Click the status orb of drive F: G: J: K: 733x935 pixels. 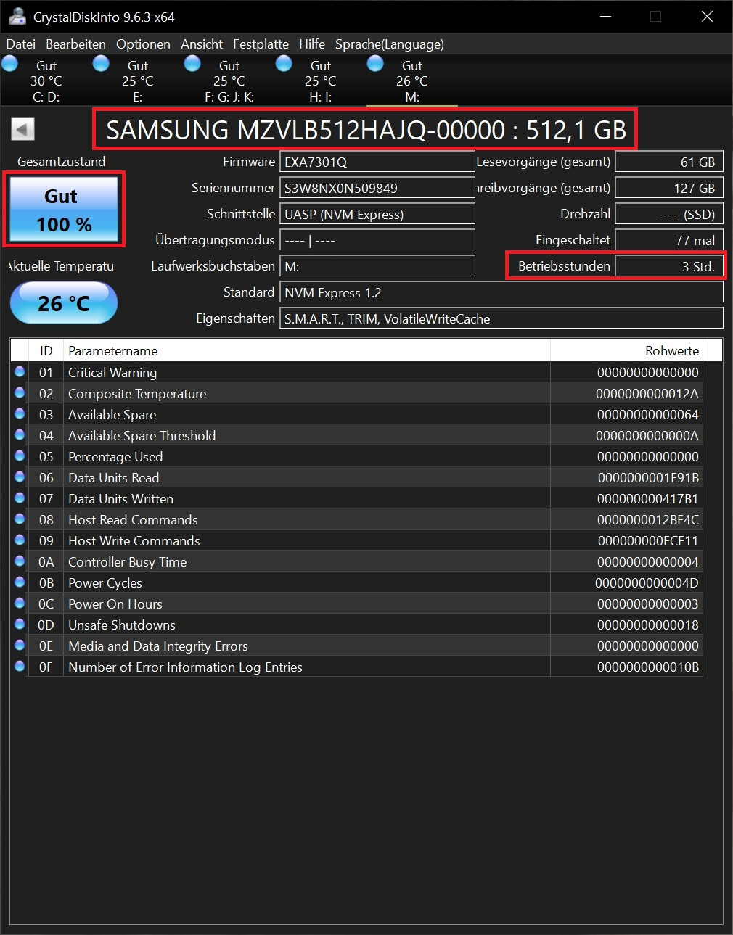[193, 64]
